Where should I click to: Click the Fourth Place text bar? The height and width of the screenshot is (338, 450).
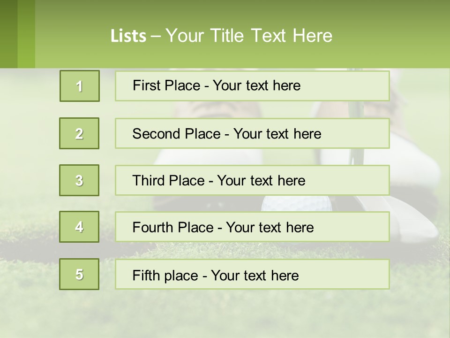coord(252,227)
